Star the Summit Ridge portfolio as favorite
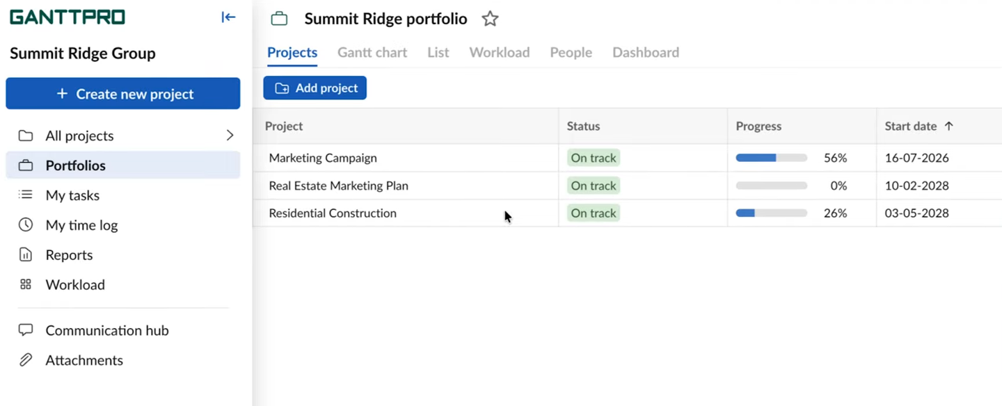This screenshot has height=406, width=1002. [490, 19]
